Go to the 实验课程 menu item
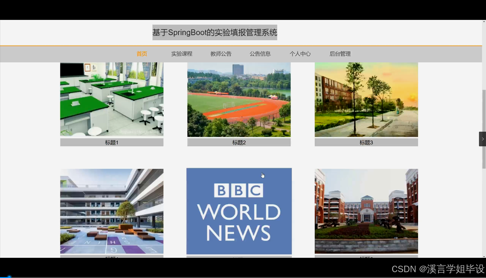The height and width of the screenshot is (278, 486). (182, 54)
